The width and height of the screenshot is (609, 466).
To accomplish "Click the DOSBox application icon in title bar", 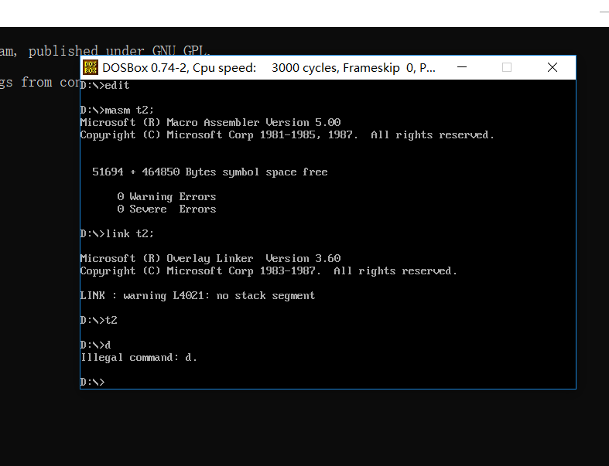I will 91,67.
